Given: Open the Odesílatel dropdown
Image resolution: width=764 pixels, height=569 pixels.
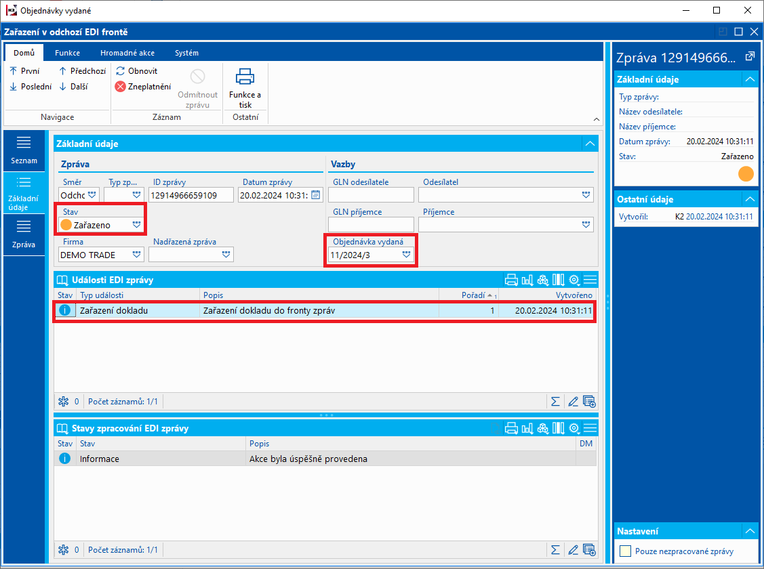Looking at the screenshot, I should coord(586,195).
